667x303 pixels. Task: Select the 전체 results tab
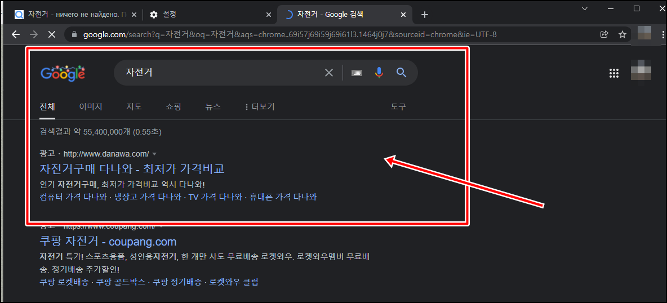pyautogui.click(x=47, y=107)
